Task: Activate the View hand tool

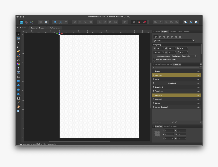Action: point(18,107)
